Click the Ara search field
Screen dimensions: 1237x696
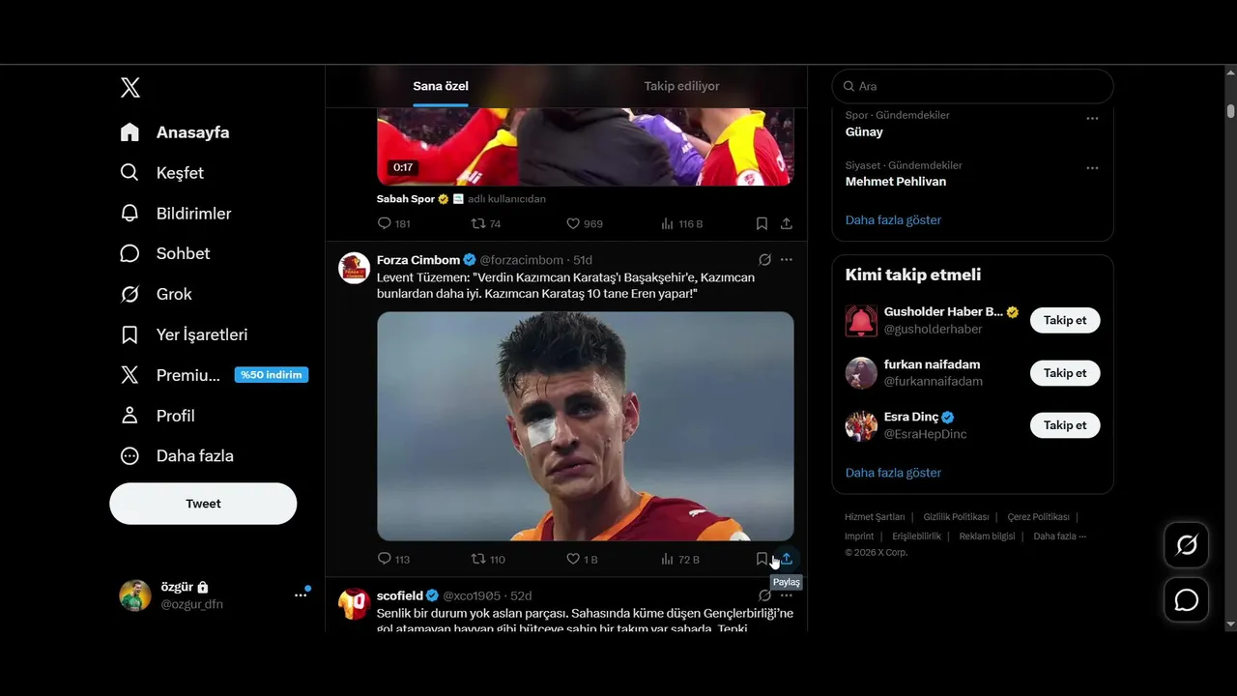pyautogui.click(x=972, y=86)
